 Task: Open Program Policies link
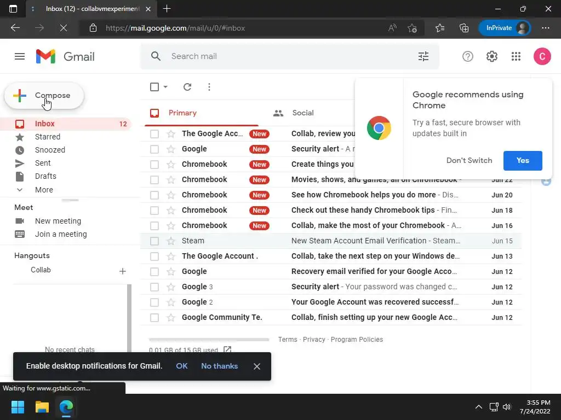(x=357, y=339)
